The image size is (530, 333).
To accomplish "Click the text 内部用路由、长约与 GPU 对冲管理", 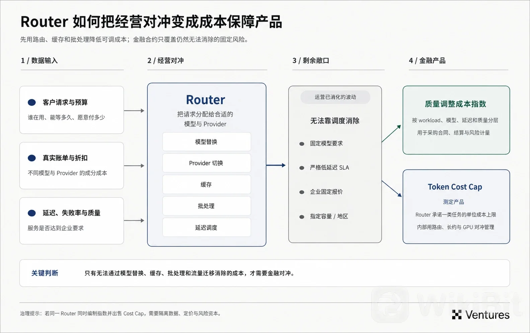I will point(455,227).
